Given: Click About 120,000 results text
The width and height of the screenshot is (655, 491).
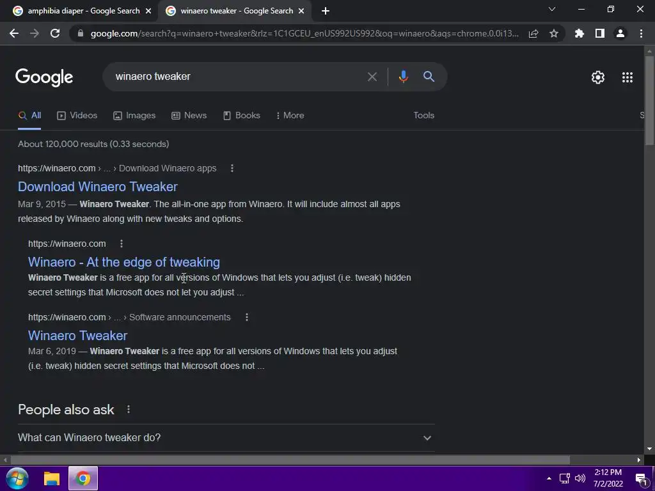Looking at the screenshot, I should [93, 144].
